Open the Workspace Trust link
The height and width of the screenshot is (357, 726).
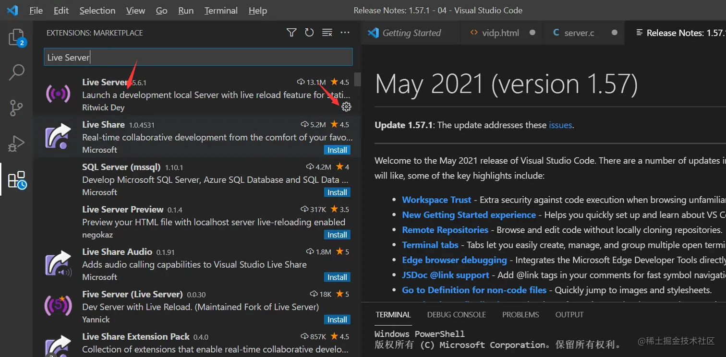[436, 200]
